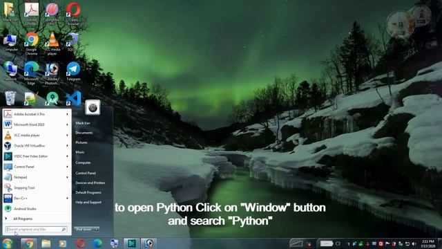The width and height of the screenshot is (442, 249).
Task: Click the search magnifier icon in Start menu
Action: click(x=64, y=230)
